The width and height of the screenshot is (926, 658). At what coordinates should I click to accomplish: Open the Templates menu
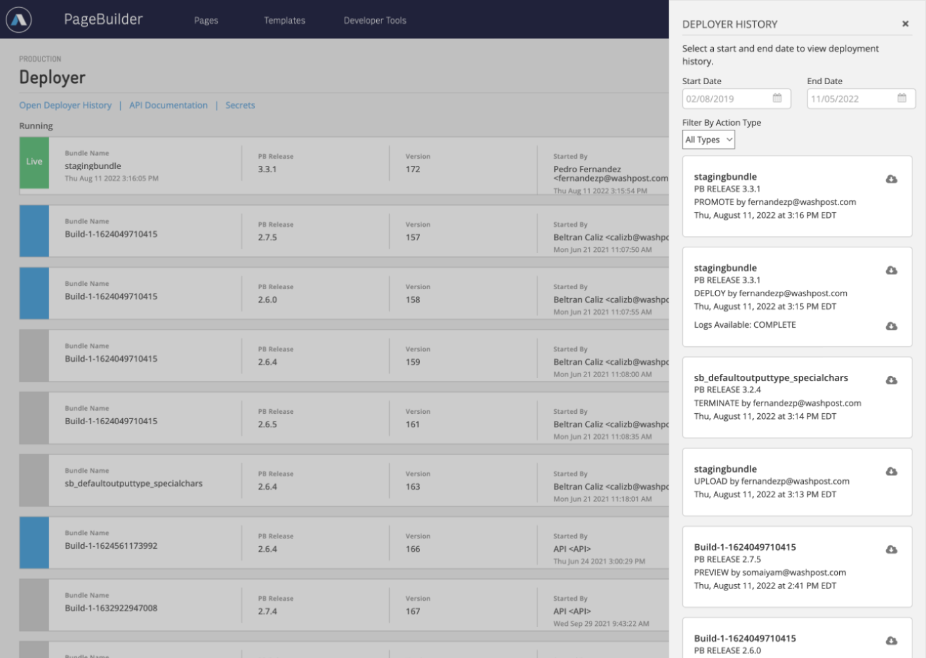284,21
